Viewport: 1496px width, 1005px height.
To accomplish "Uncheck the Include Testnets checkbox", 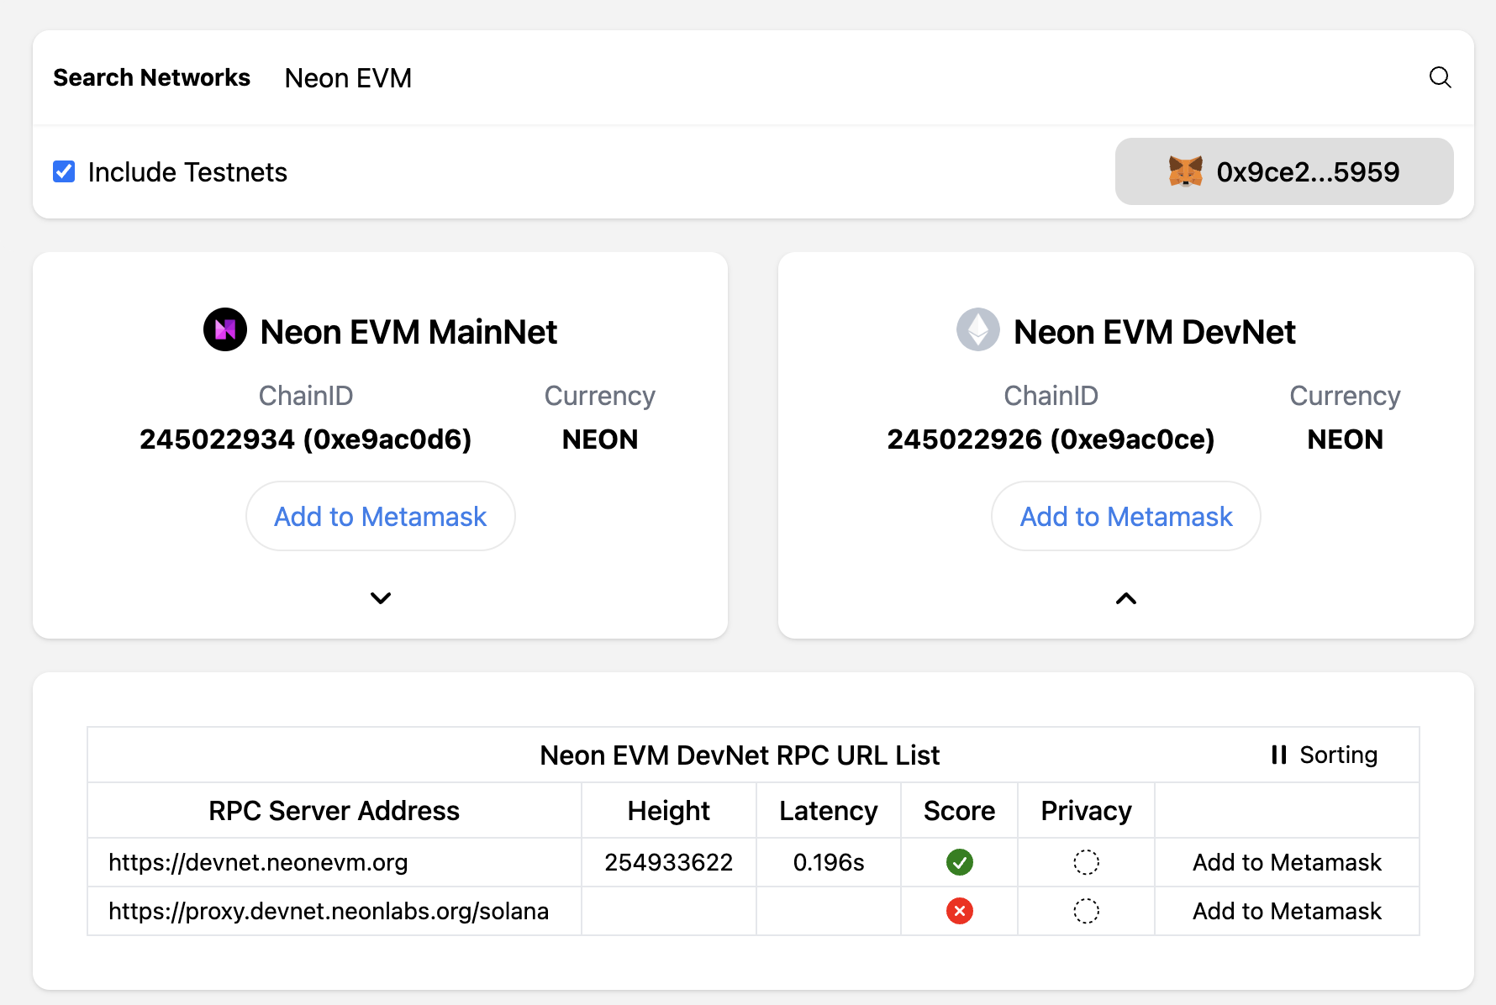I will pyautogui.click(x=64, y=171).
